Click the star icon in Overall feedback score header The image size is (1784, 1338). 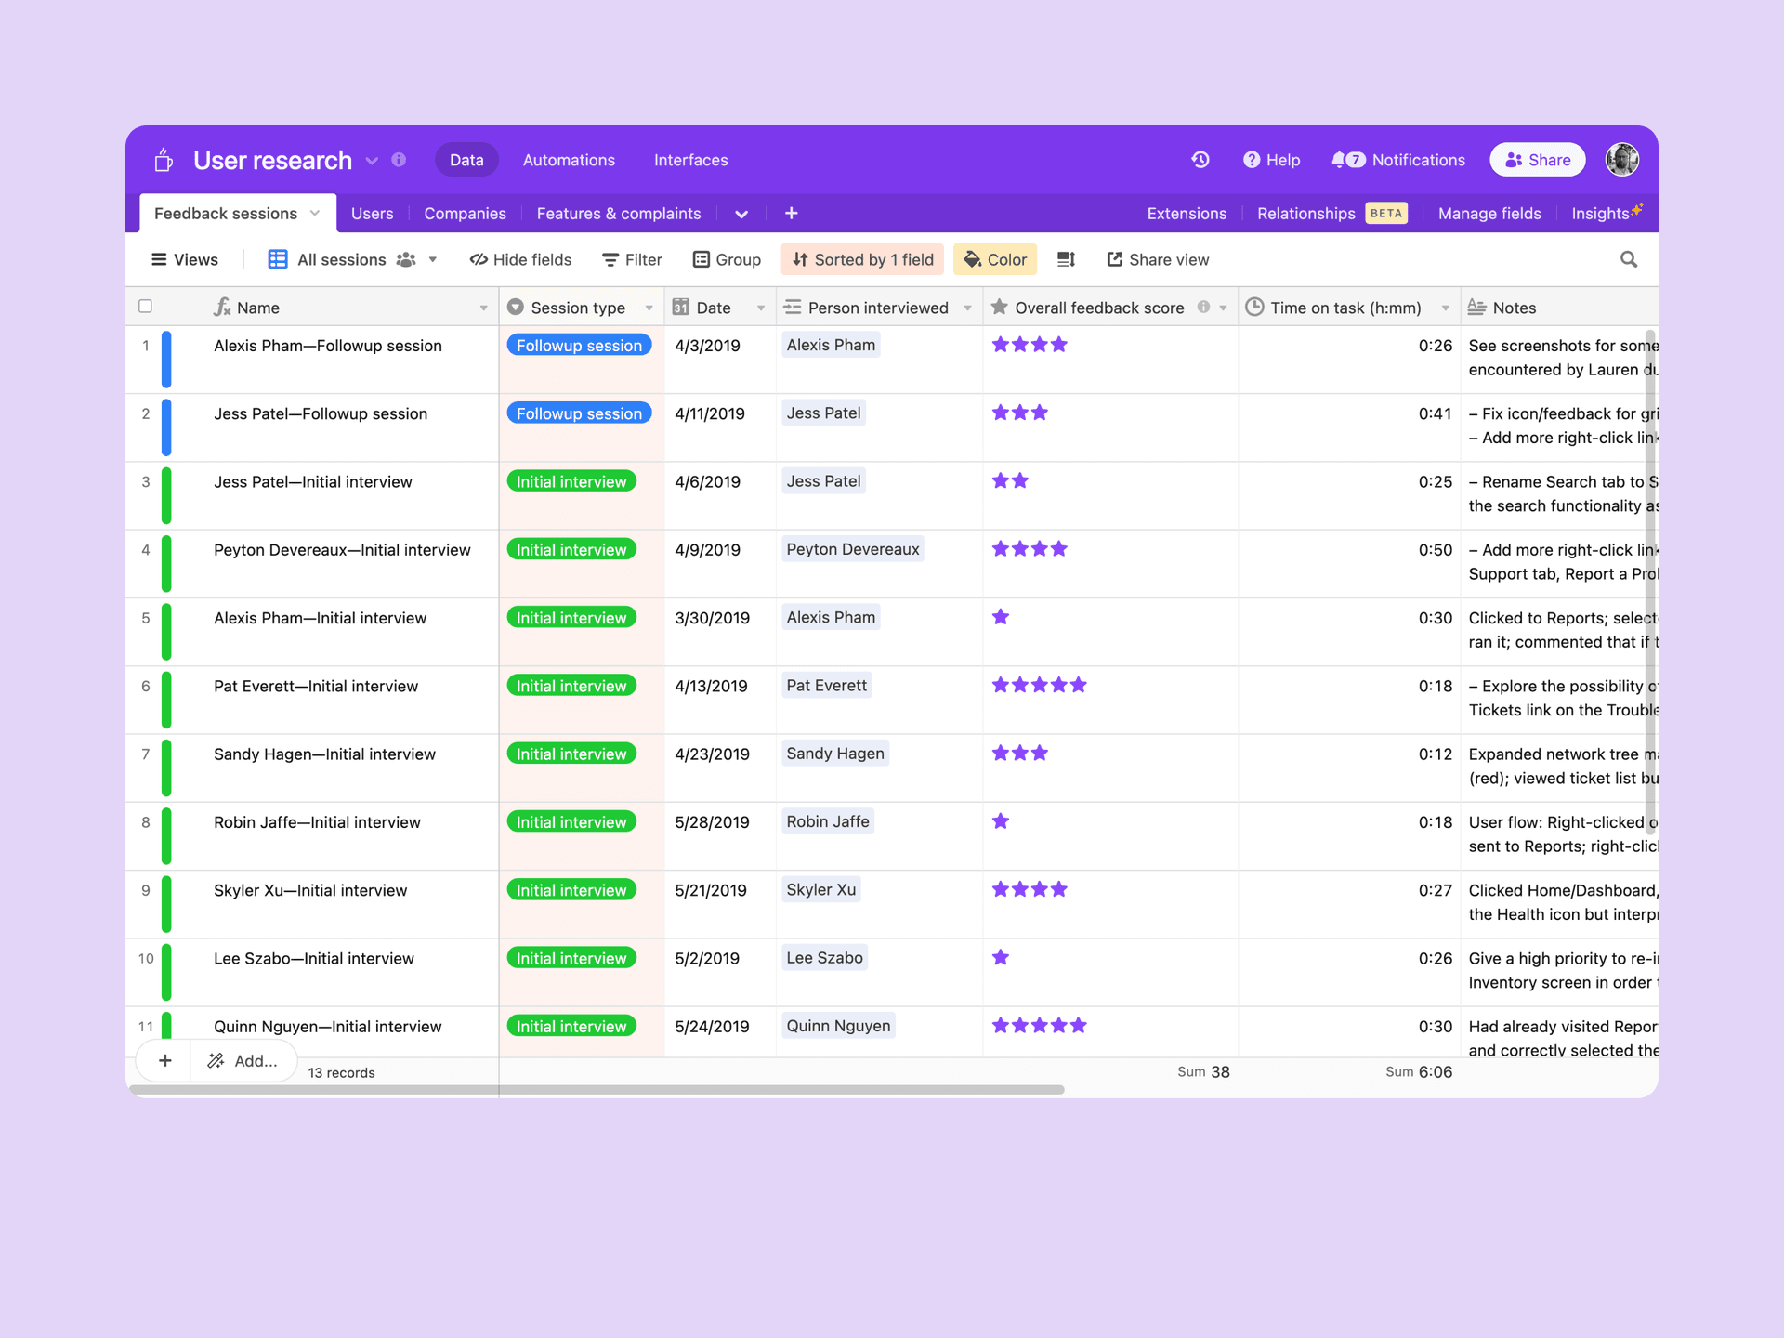pos(1000,307)
